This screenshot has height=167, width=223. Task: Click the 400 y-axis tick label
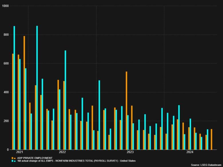pos(6,92)
